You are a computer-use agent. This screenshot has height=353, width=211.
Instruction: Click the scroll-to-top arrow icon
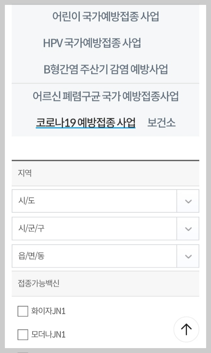point(186,330)
